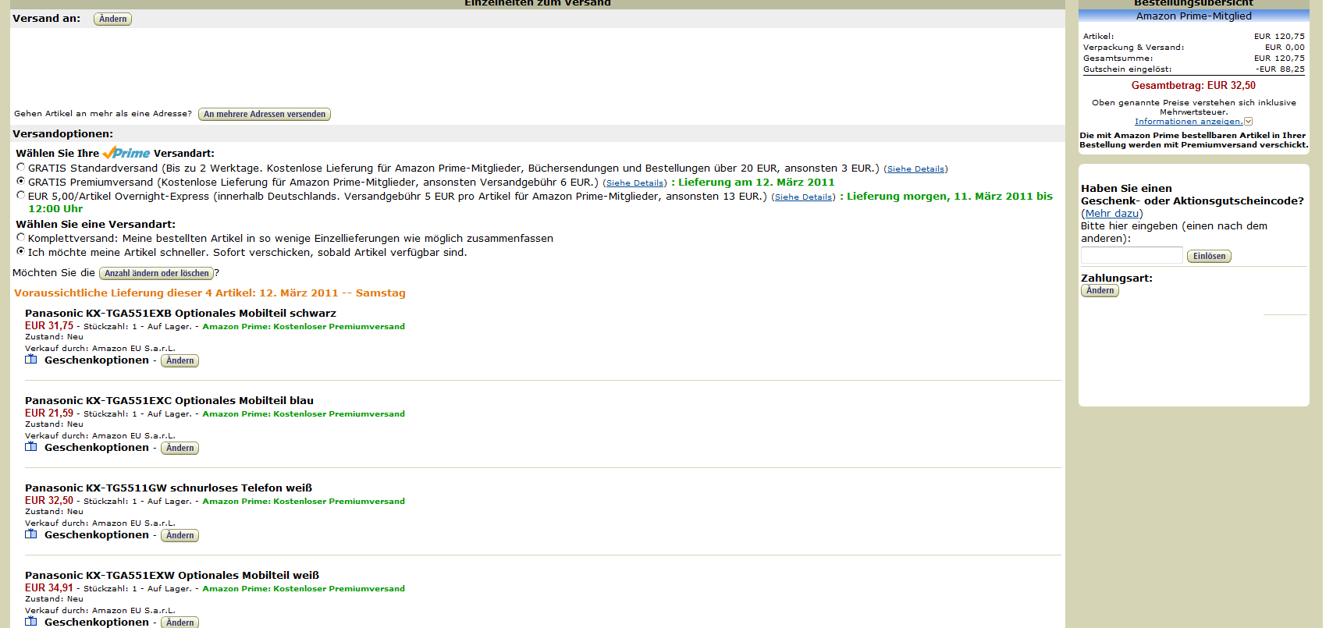Click Ändern button next to Versand an
Image resolution: width=1340 pixels, height=628 pixels.
pyautogui.click(x=112, y=19)
